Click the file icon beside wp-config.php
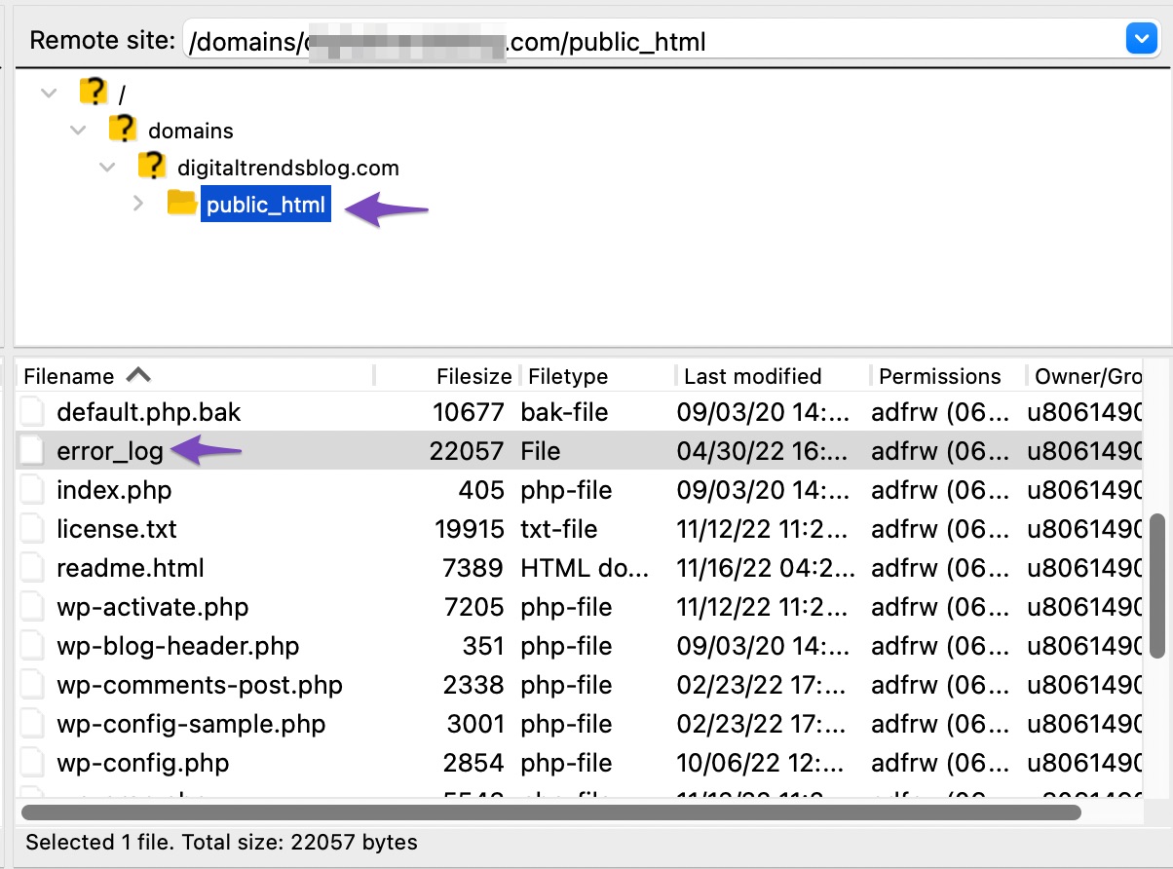 coord(31,762)
